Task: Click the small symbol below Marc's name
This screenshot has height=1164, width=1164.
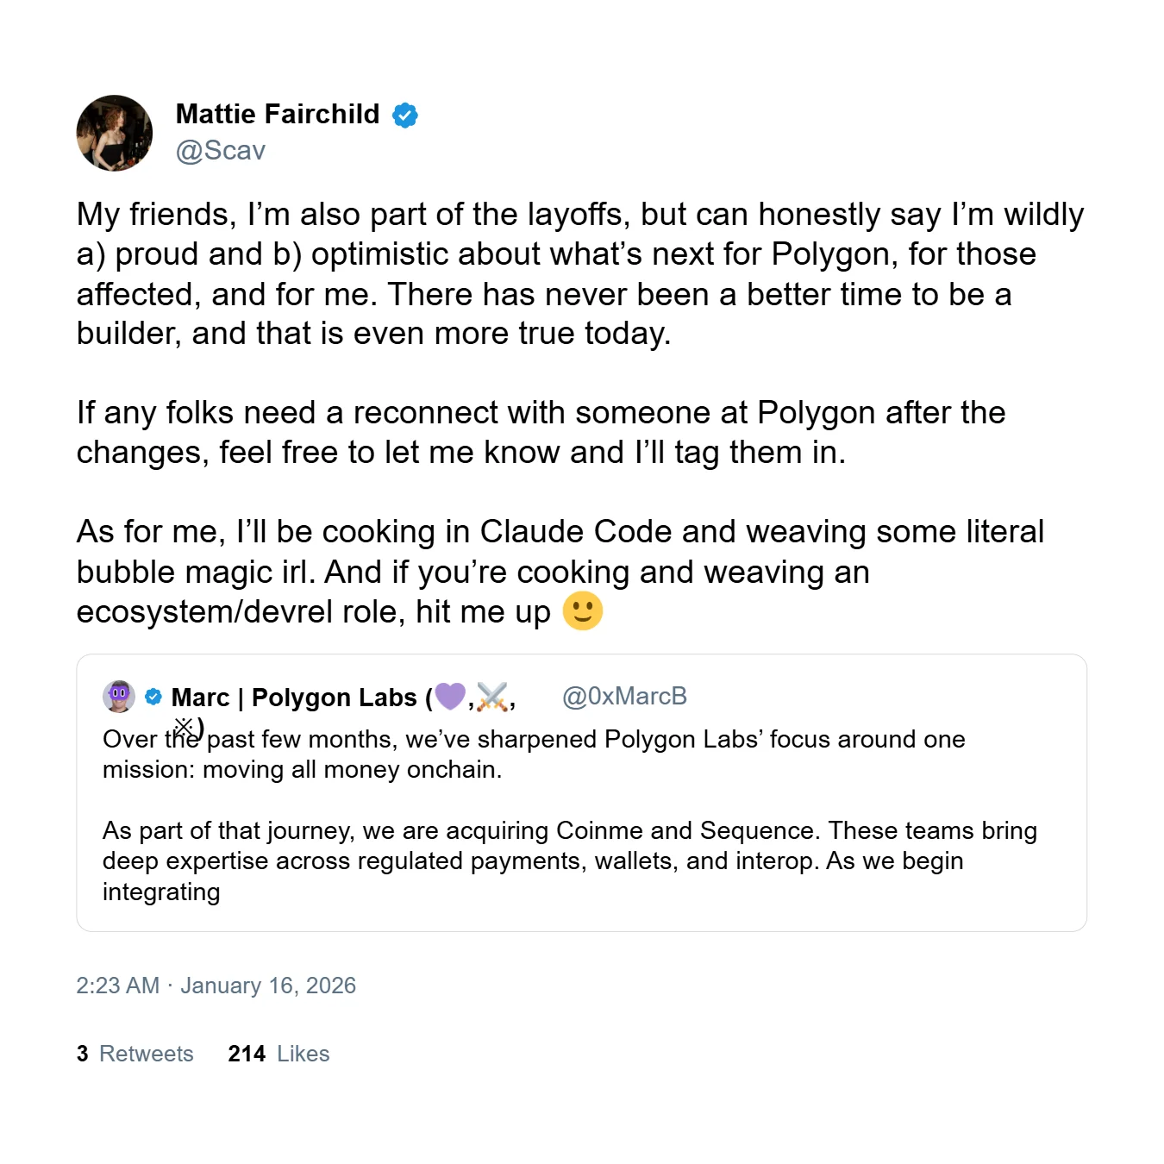Action: pyautogui.click(x=184, y=727)
